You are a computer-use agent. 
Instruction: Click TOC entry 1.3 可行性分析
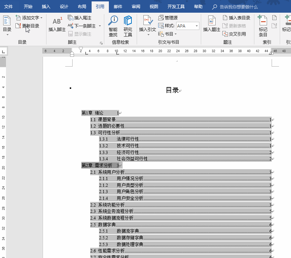[x=181, y=133]
